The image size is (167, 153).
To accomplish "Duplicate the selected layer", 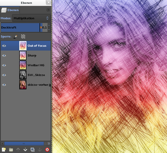I will [32, 150].
